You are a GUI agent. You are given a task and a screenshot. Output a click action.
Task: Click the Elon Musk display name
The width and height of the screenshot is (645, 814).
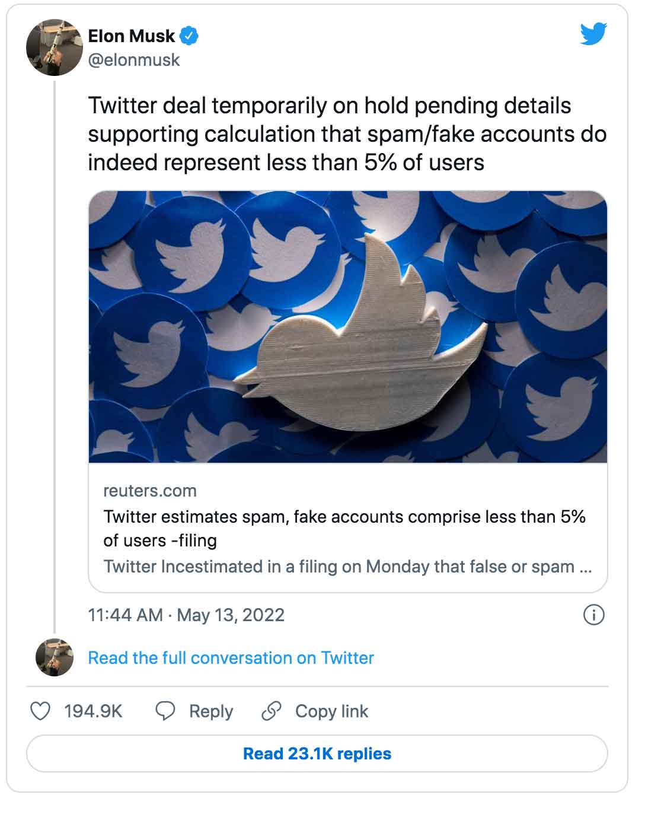132,36
